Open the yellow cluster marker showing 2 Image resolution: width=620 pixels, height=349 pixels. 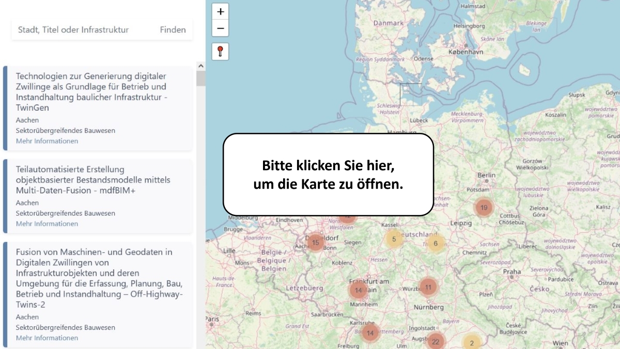click(x=471, y=343)
